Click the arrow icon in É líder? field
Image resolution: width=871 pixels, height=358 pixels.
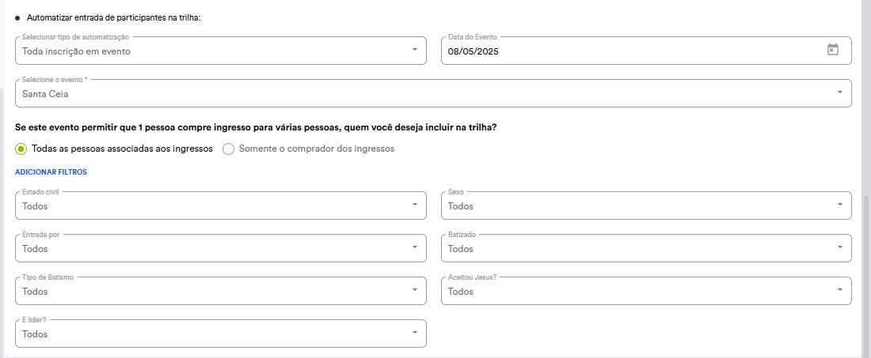pyautogui.click(x=415, y=333)
